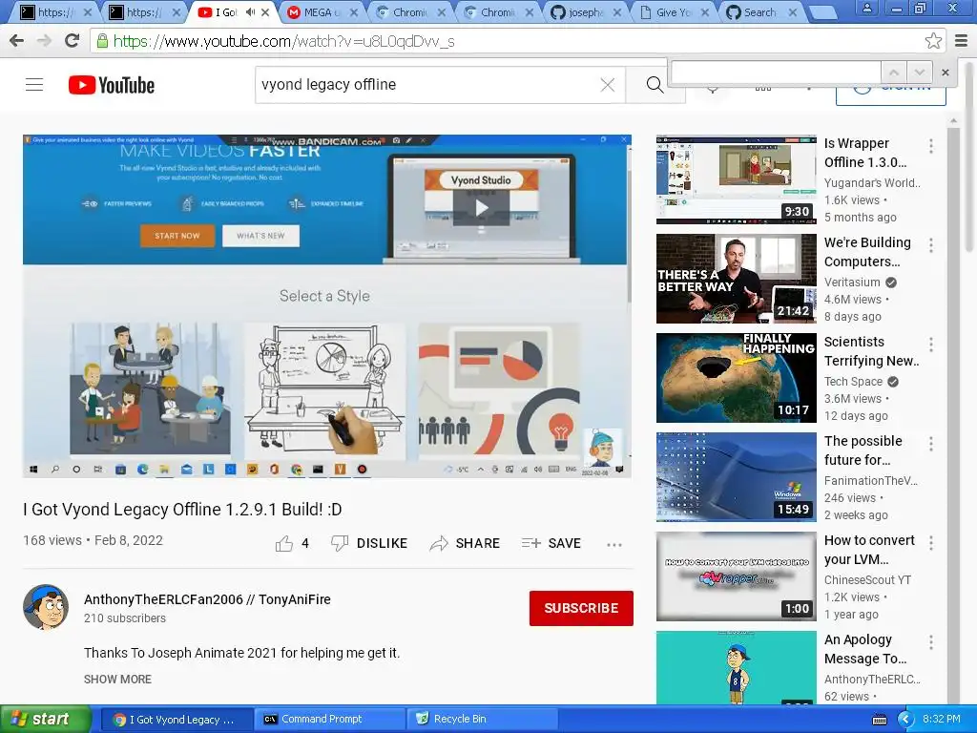
Task: Open the uploader's channel avatar
Action: point(46,607)
